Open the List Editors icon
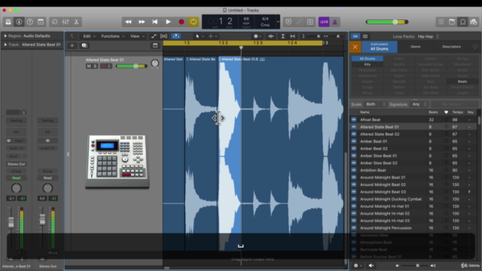The width and height of the screenshot is (482, 271). click(x=441, y=22)
